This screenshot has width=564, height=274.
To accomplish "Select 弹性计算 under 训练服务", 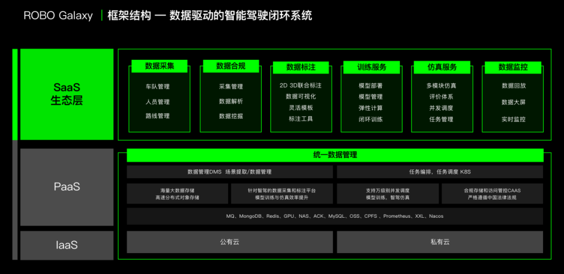I will [x=371, y=108].
